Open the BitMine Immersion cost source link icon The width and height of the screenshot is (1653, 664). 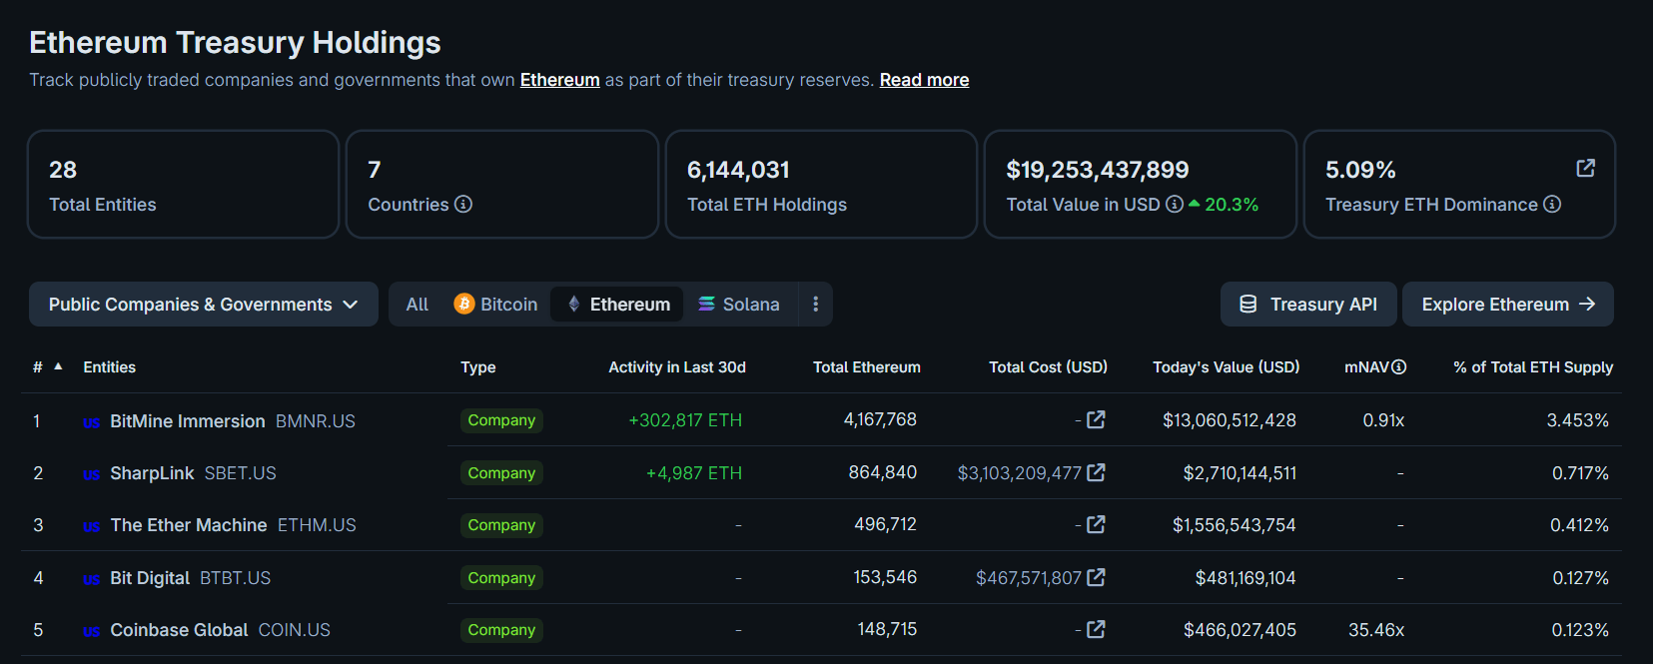(1096, 419)
